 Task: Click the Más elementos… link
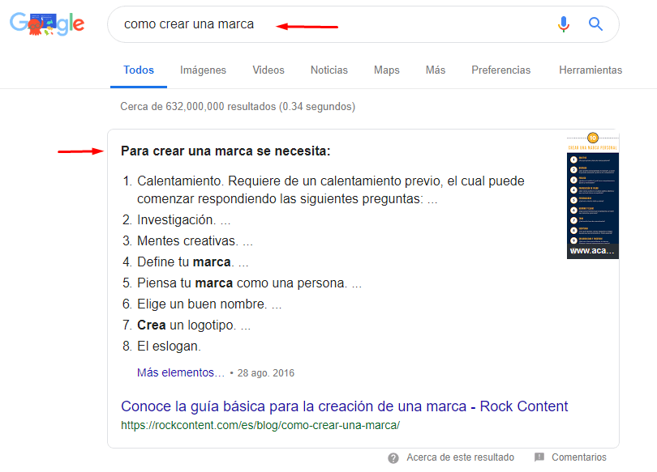coord(181,372)
